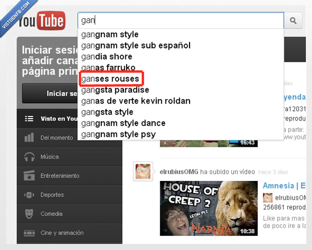Click the "hace 3 días" timestamp
This screenshot has height=250, width=312.
273,172
